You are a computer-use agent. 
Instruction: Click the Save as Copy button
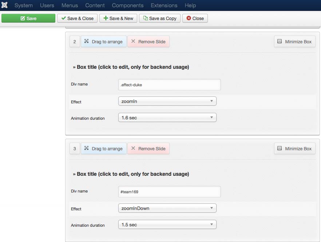tap(160, 18)
